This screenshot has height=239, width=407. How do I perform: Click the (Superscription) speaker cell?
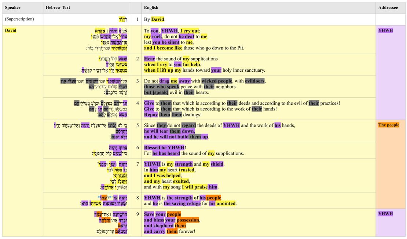[x=19, y=19]
